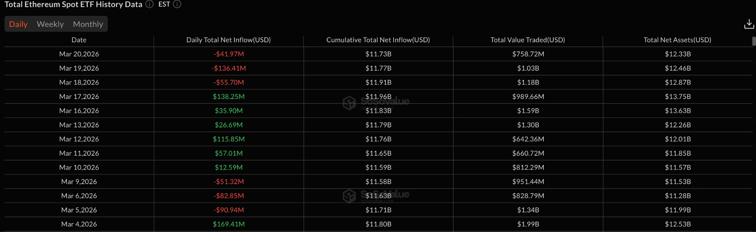Click the Cumulative Total Net Inflow header
The image size is (756, 232).
pyautogui.click(x=378, y=40)
